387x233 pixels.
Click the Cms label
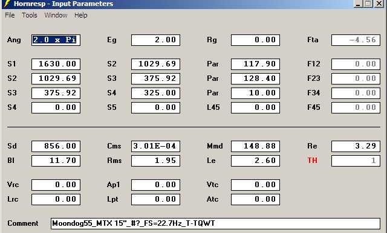click(x=114, y=146)
